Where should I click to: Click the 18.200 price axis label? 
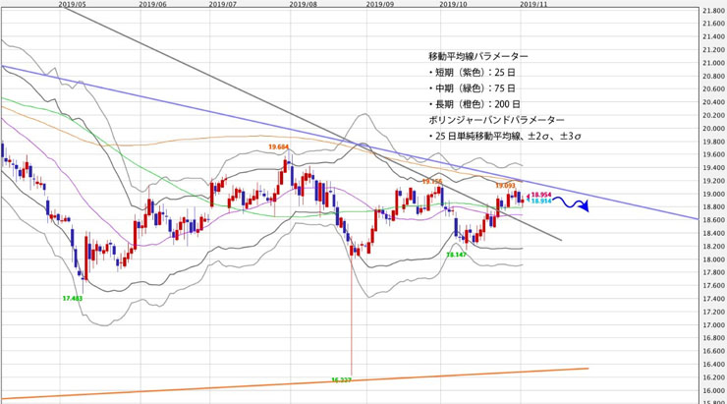[713, 247]
